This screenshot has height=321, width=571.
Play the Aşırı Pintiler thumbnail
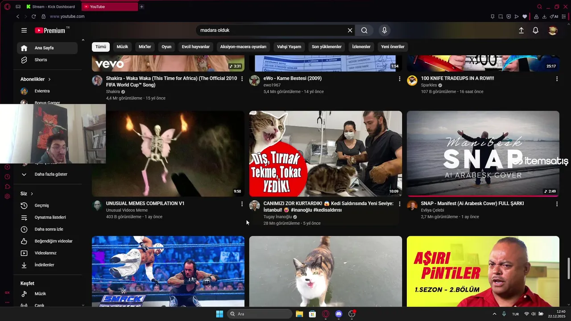click(483, 272)
